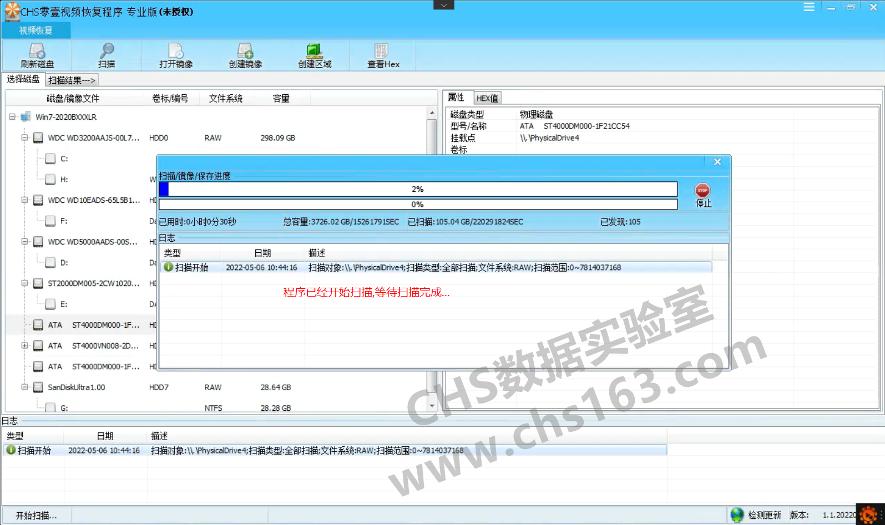Image resolution: width=885 pixels, height=525 pixels.
Task: Collapse the WDC WD3200AAJS disk node
Action: (24, 137)
